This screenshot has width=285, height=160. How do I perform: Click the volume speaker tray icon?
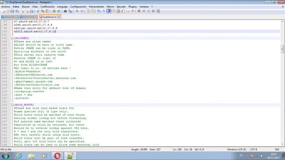coord(261,156)
